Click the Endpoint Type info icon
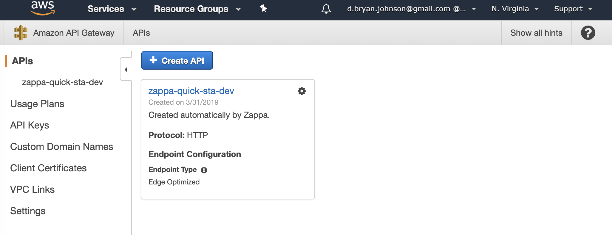612x235 pixels. (204, 170)
